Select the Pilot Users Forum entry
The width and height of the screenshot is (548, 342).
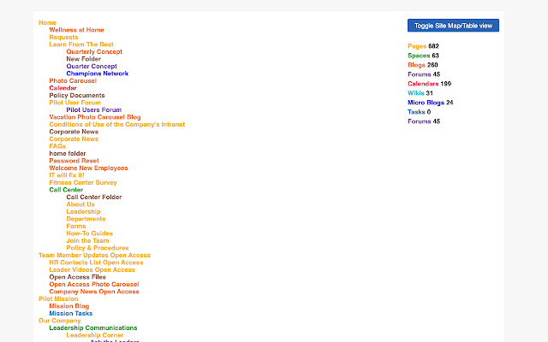pyautogui.click(x=93, y=109)
